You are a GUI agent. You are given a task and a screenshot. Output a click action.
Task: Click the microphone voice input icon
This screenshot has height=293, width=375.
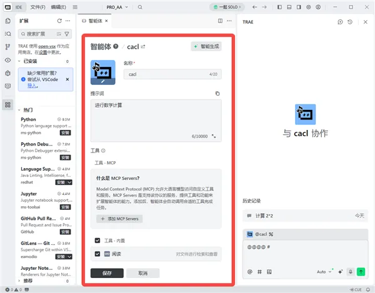(351, 272)
